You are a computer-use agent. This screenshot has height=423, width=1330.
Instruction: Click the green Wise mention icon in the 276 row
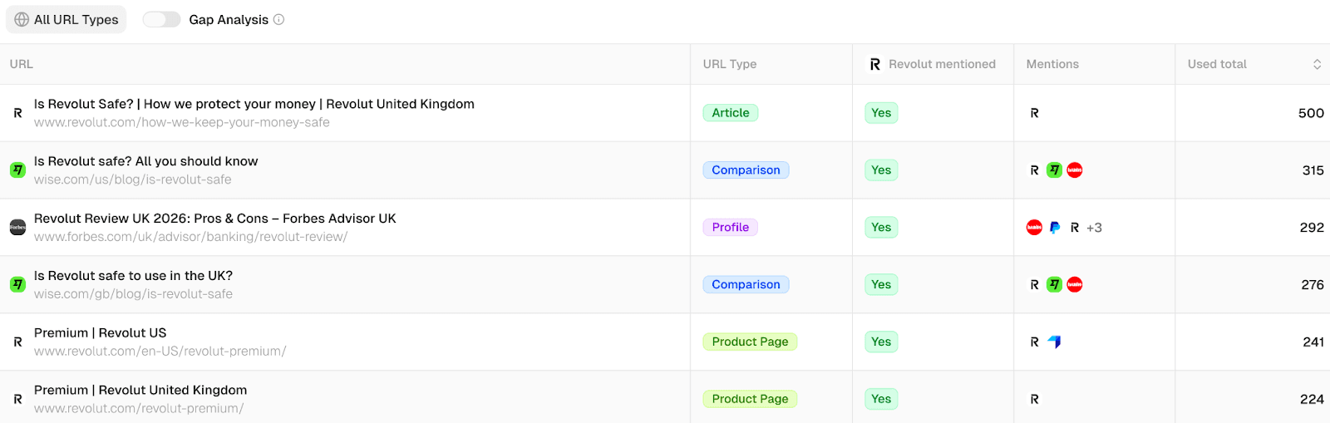click(x=1054, y=285)
